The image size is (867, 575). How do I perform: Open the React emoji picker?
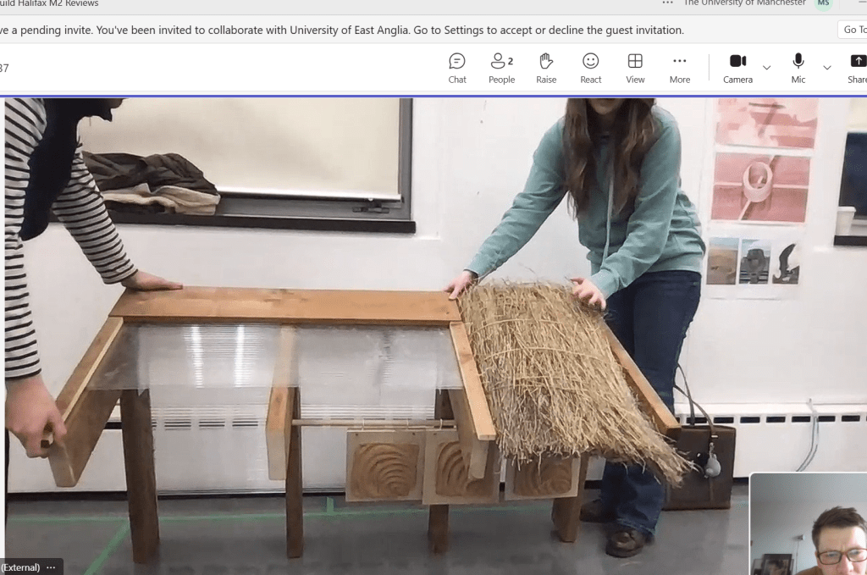click(591, 68)
